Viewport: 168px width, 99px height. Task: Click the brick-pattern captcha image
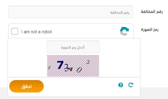coord(73,66)
